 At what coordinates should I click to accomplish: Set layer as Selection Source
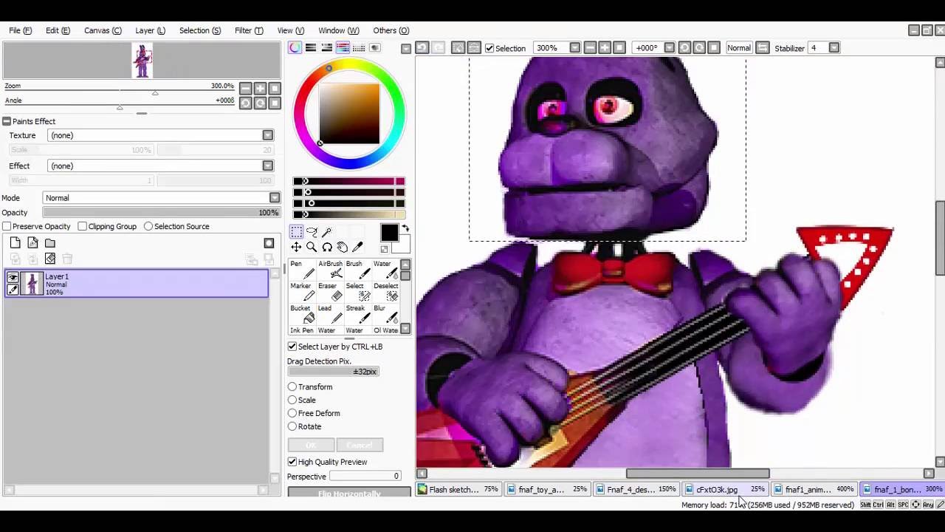[148, 226]
